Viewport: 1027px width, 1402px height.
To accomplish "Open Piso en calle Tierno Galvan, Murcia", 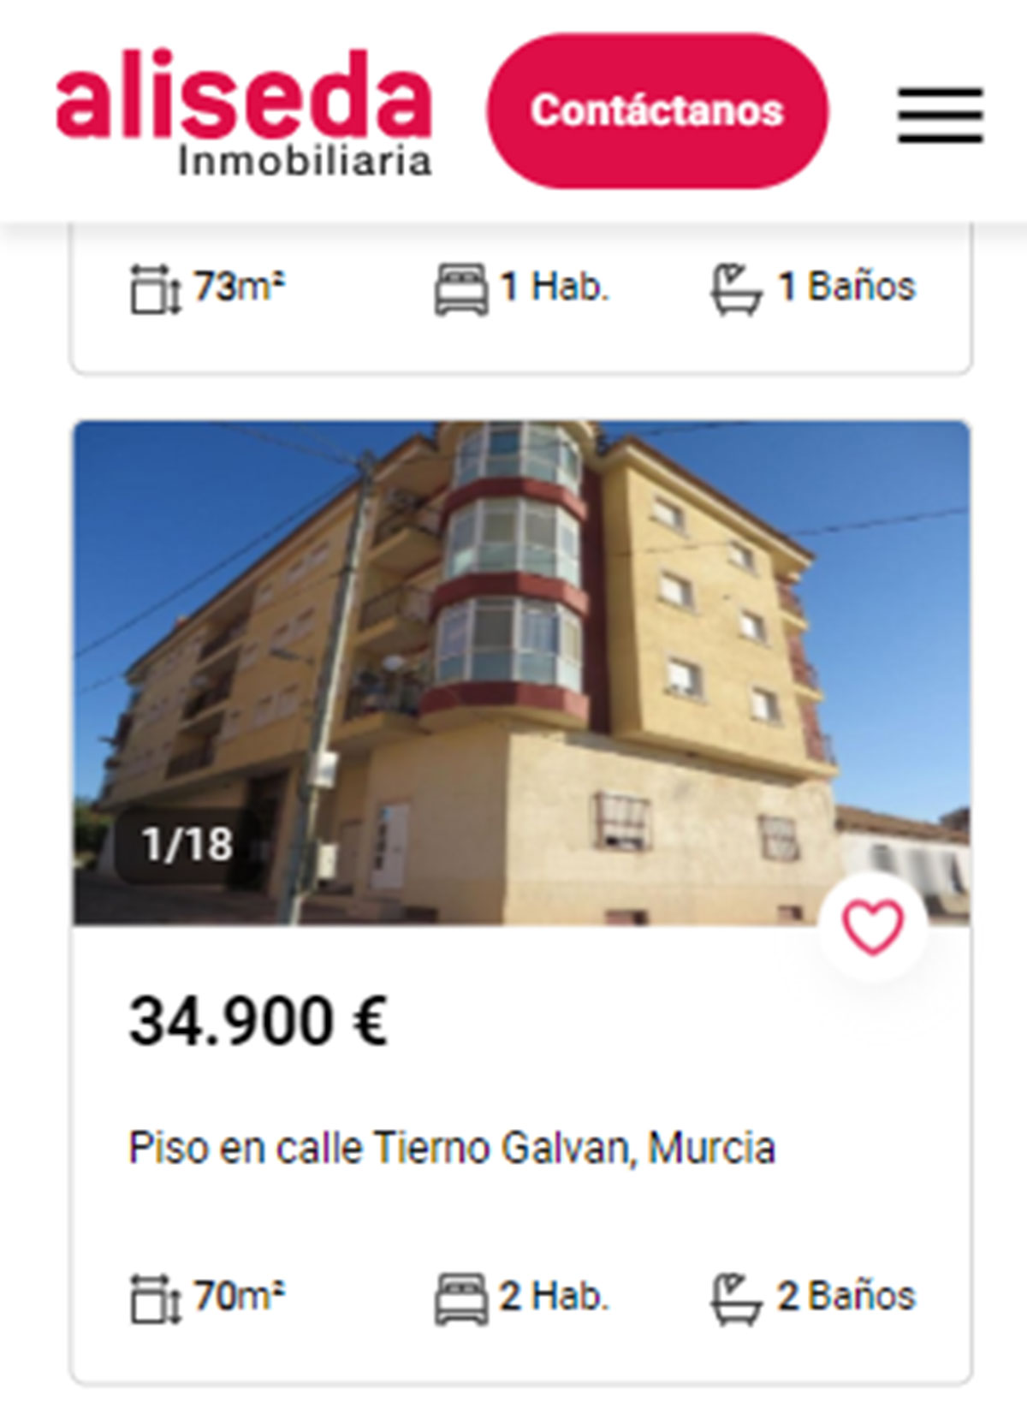I will tap(452, 1148).
